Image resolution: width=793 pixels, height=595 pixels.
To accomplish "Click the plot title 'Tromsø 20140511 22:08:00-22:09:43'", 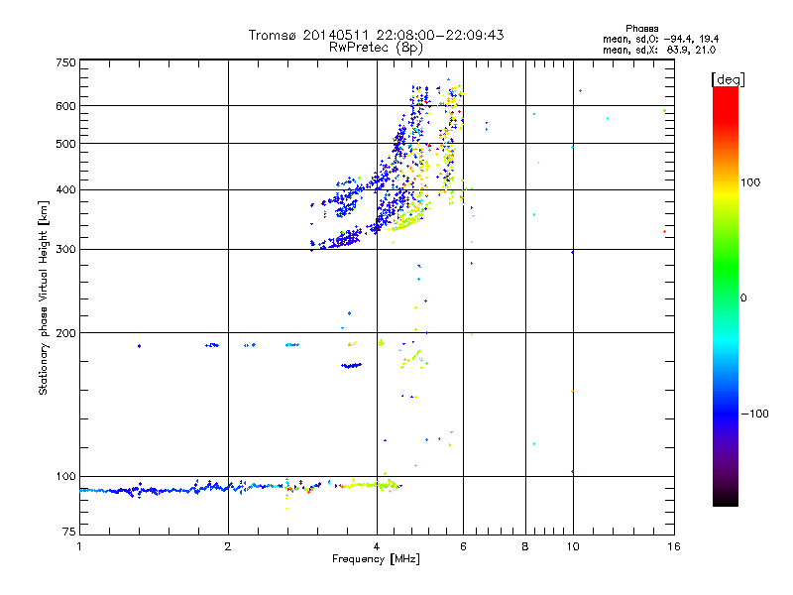I will pos(376,35).
